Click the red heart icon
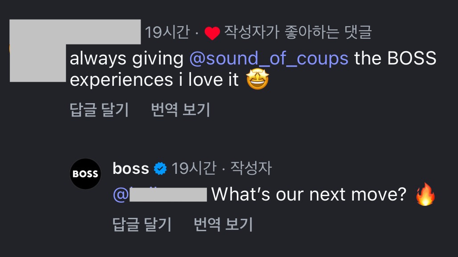The width and height of the screenshot is (458, 257). tap(212, 33)
